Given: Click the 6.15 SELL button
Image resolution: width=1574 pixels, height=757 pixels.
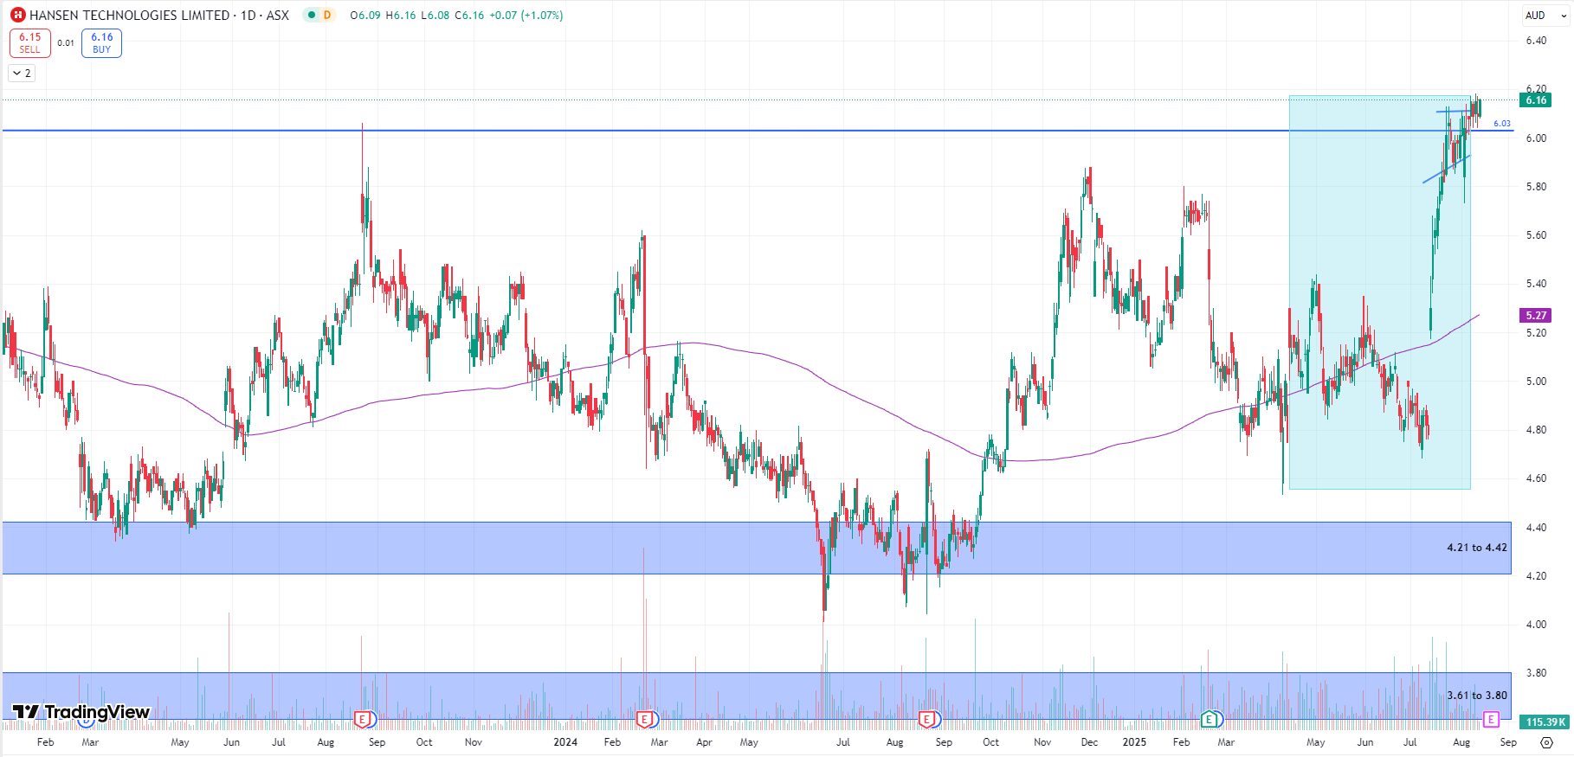Looking at the screenshot, I should click(x=30, y=43).
